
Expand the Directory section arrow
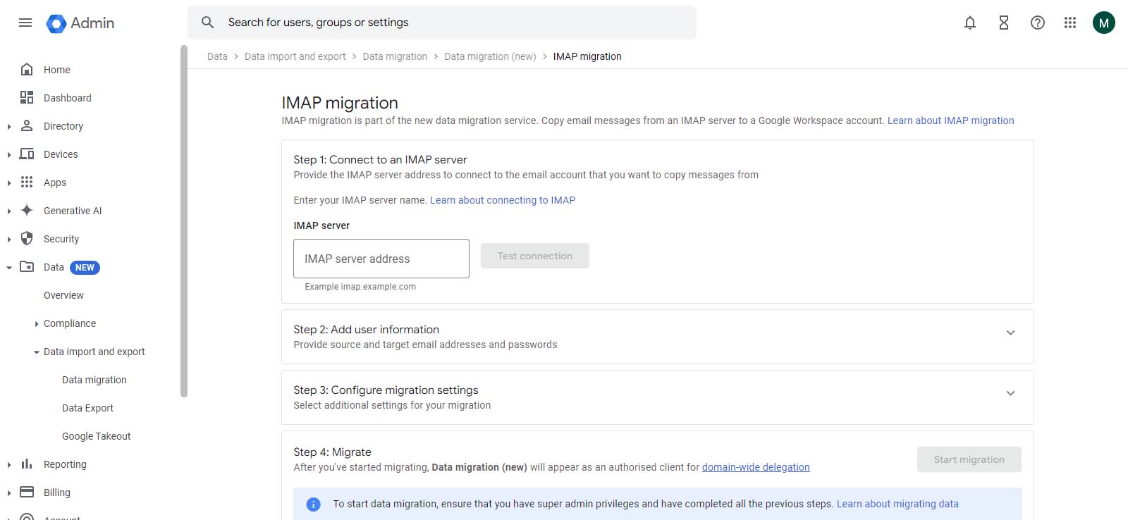click(8, 127)
